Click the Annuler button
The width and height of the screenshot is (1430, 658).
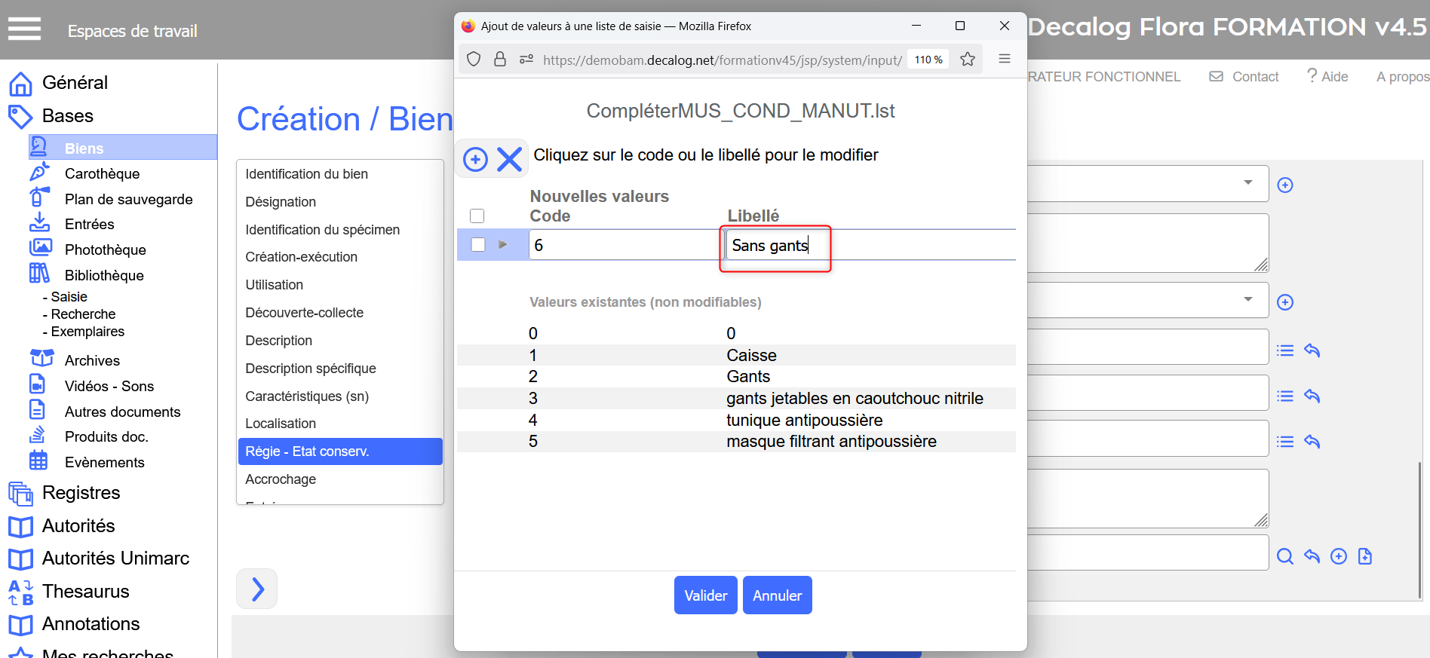(x=777, y=595)
